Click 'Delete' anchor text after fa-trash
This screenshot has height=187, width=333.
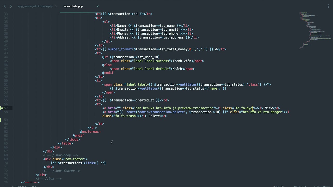pyautogui.click(x=154, y=116)
